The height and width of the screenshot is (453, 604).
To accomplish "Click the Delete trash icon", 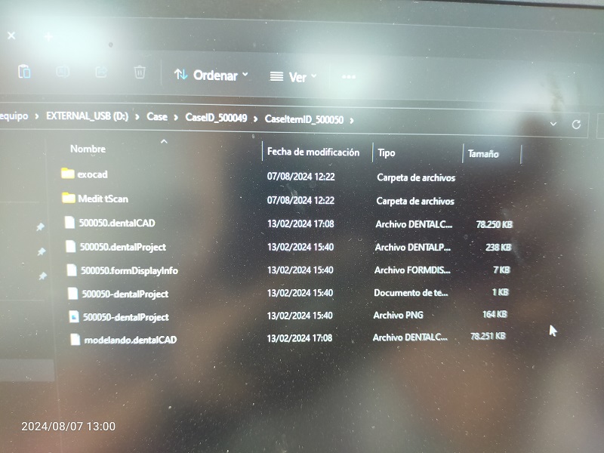I will click(x=140, y=72).
